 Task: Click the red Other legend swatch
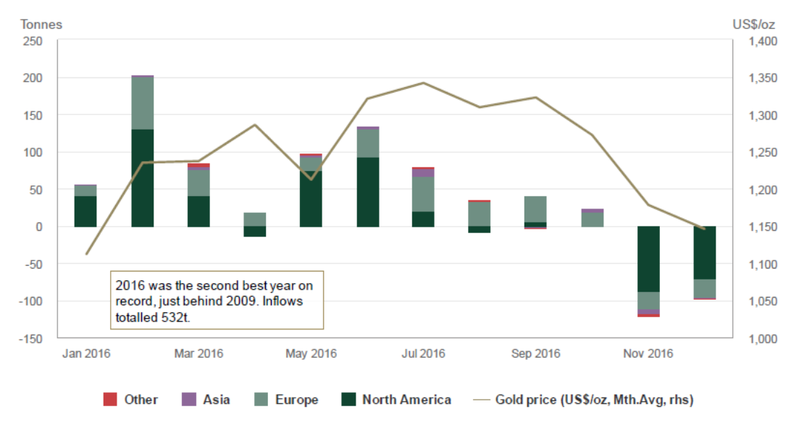pos(110,400)
